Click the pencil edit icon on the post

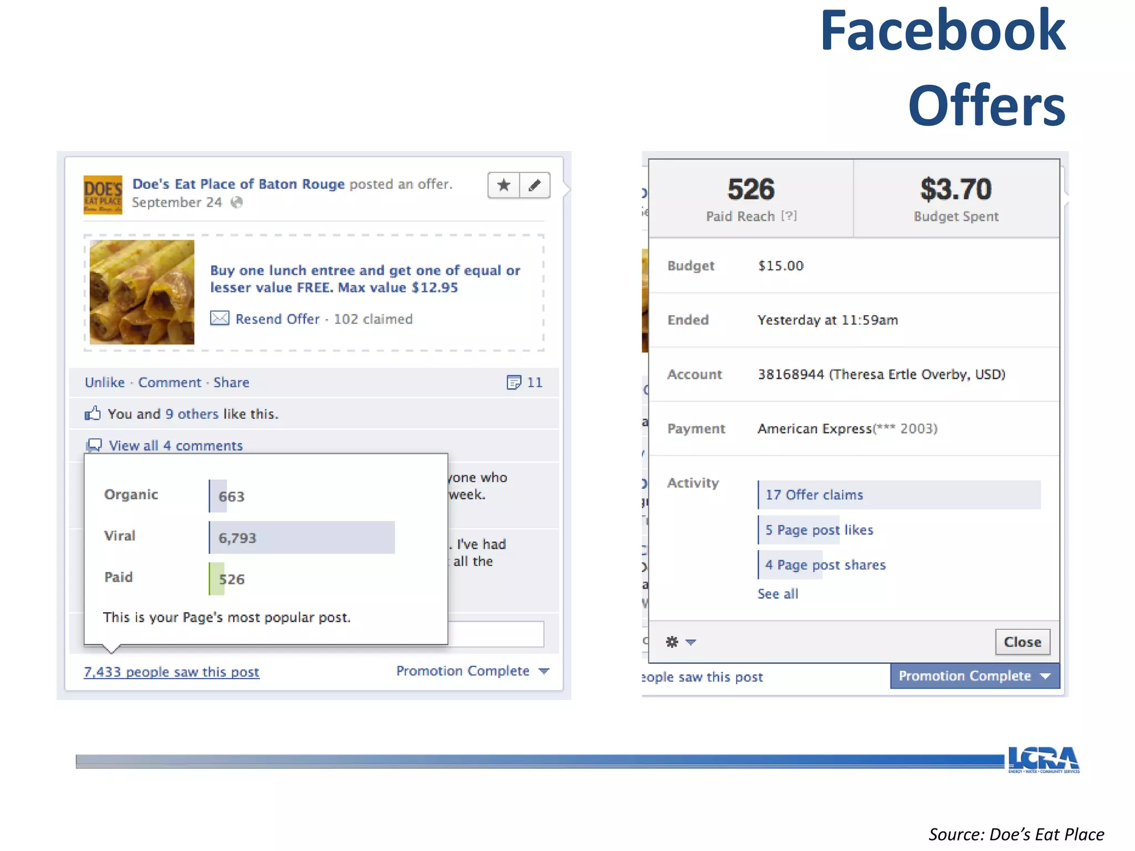point(535,185)
